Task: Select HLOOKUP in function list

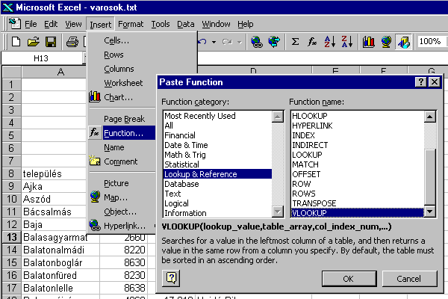Action: coord(357,116)
